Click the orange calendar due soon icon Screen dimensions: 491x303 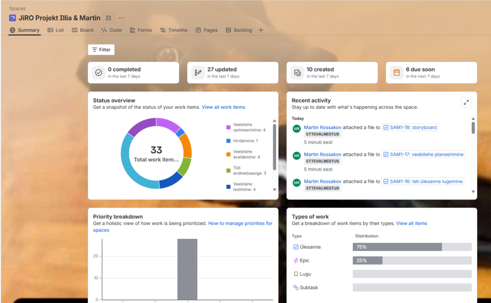coord(397,73)
